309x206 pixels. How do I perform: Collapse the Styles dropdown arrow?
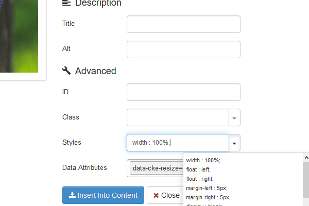point(234,143)
